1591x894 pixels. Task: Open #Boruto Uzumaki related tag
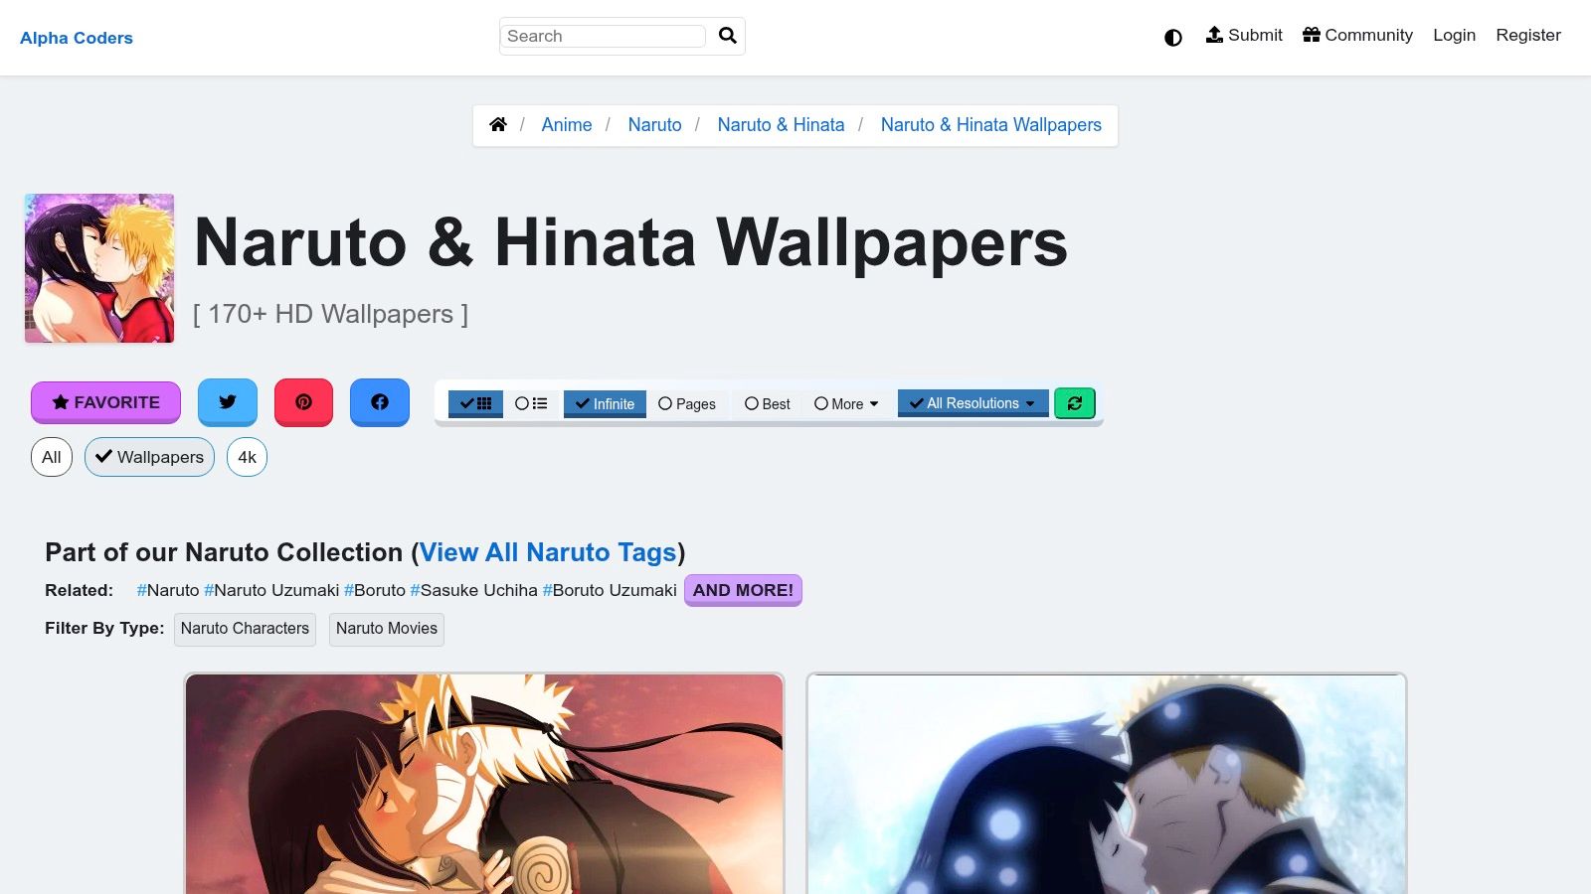point(610,590)
